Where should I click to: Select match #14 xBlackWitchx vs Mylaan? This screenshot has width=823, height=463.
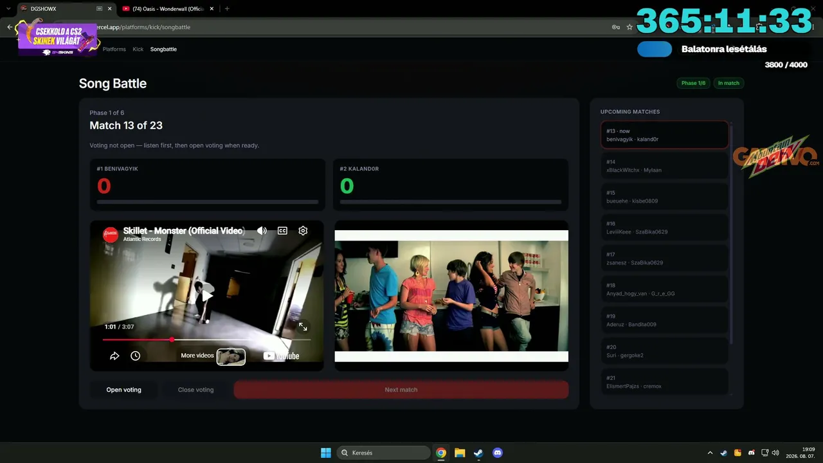pos(664,166)
